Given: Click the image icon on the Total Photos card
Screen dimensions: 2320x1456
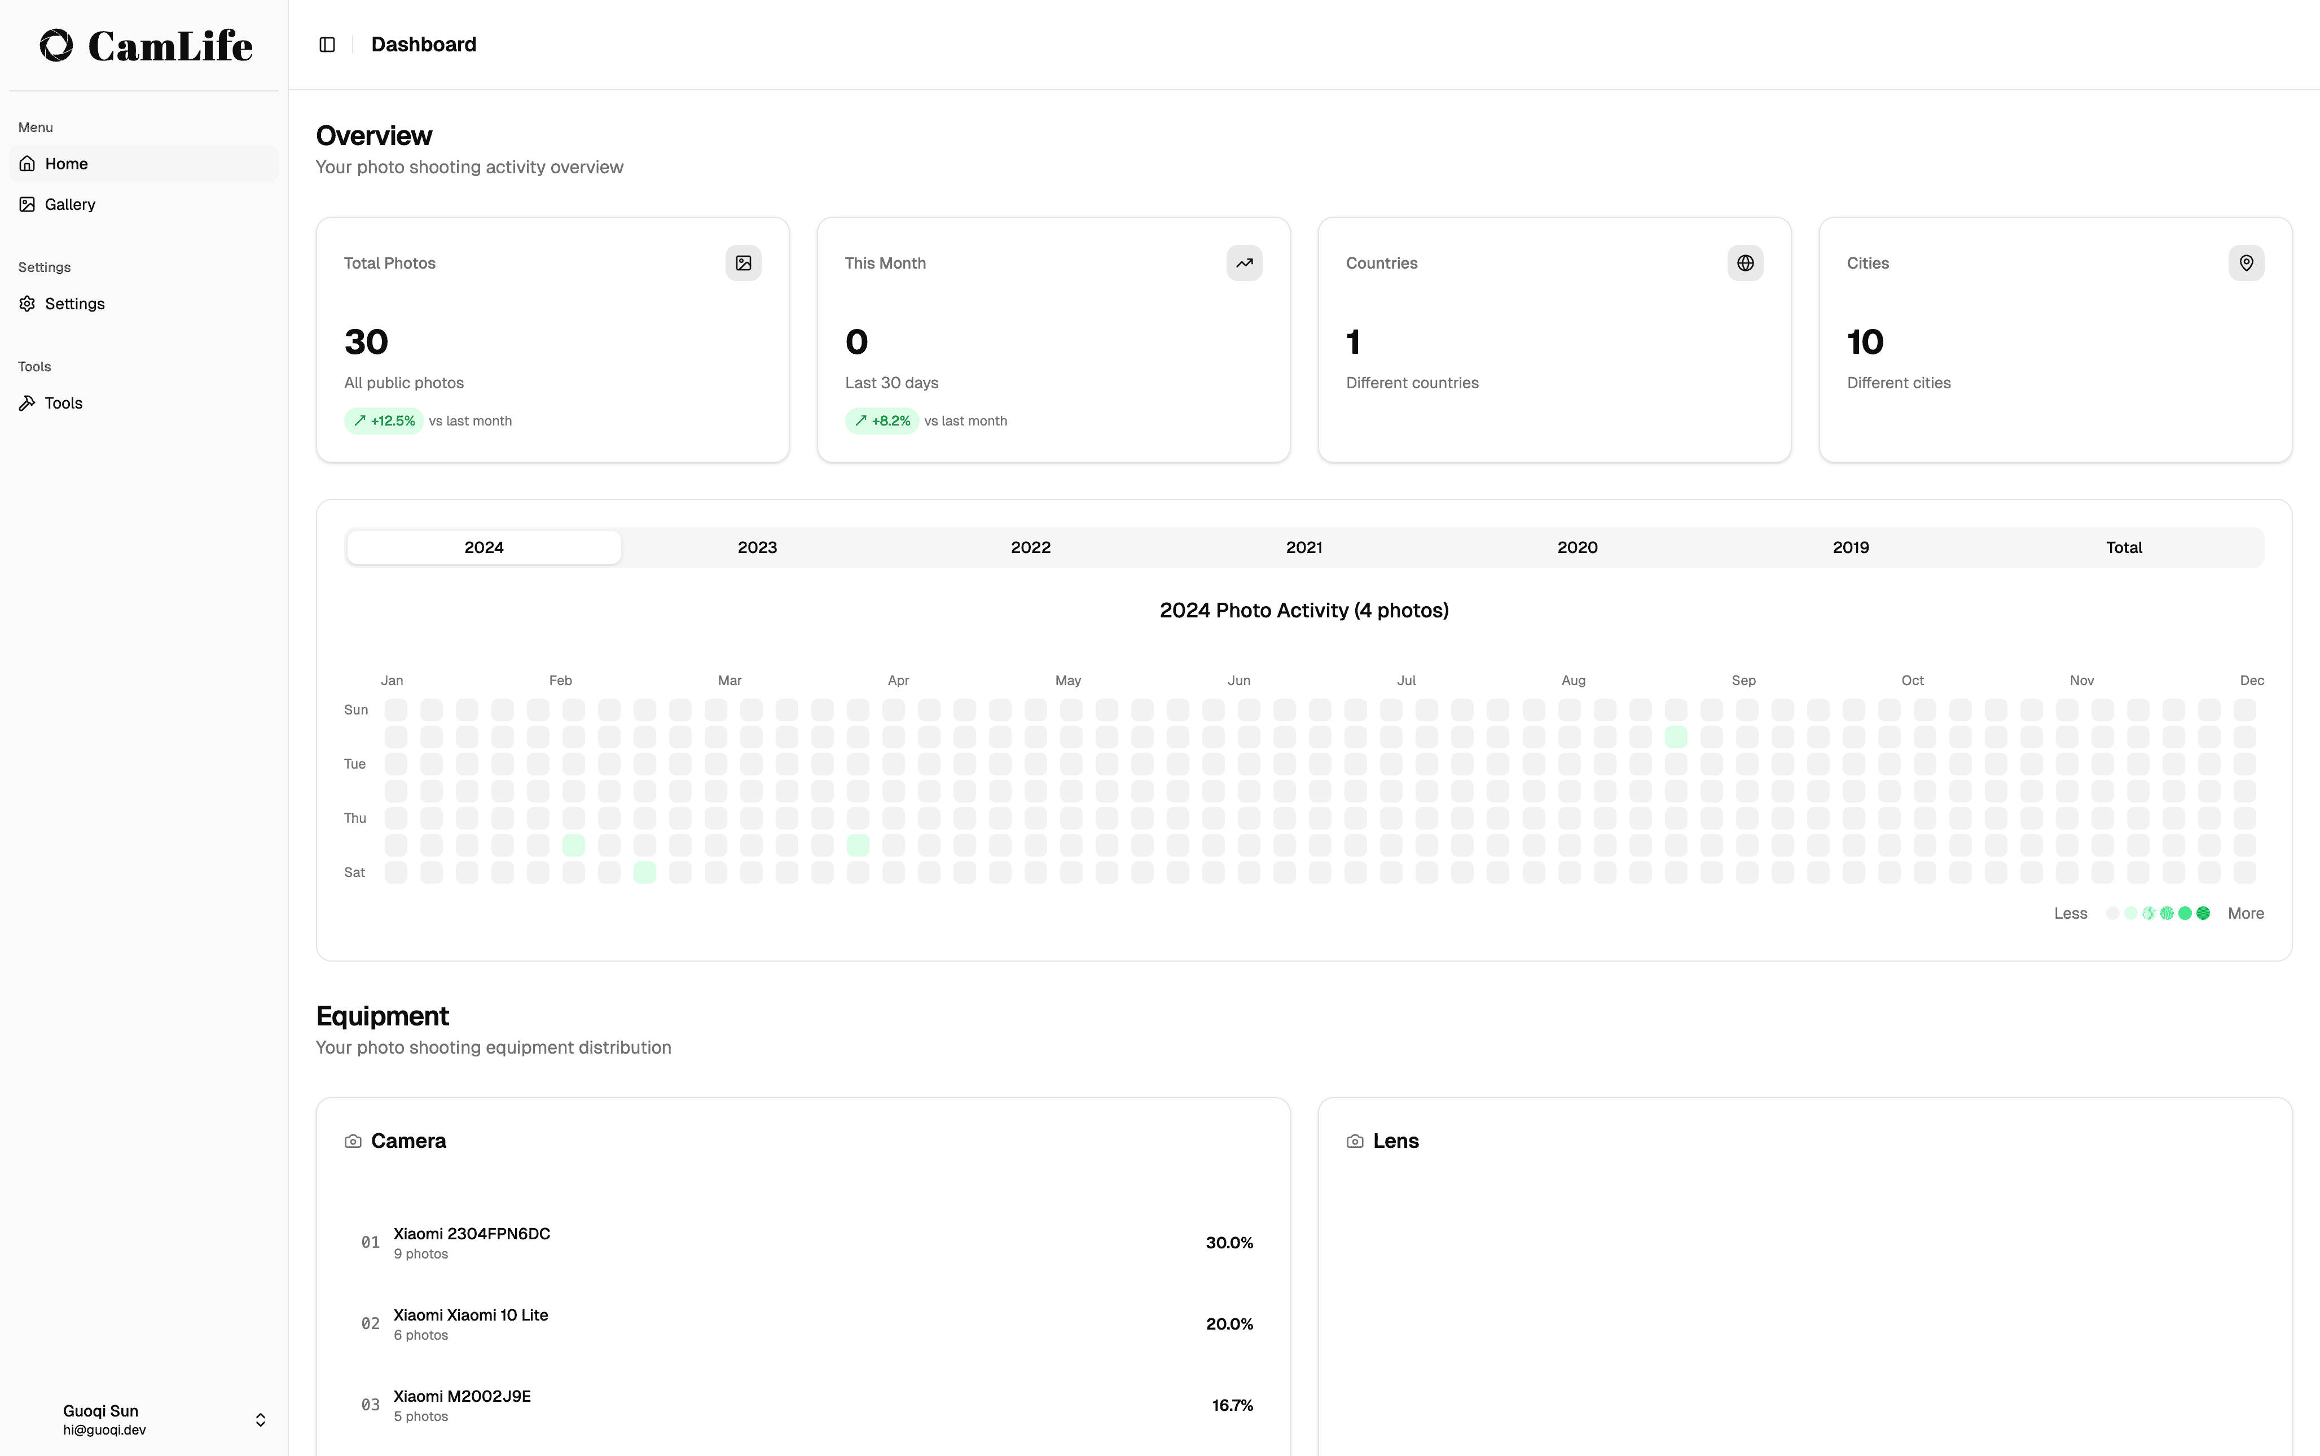Looking at the screenshot, I should click(742, 262).
